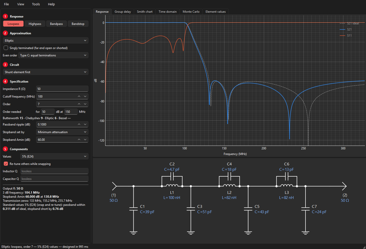Select inductor L1 in the schematic
Viewport: 366px width, 249px height.
point(172,185)
